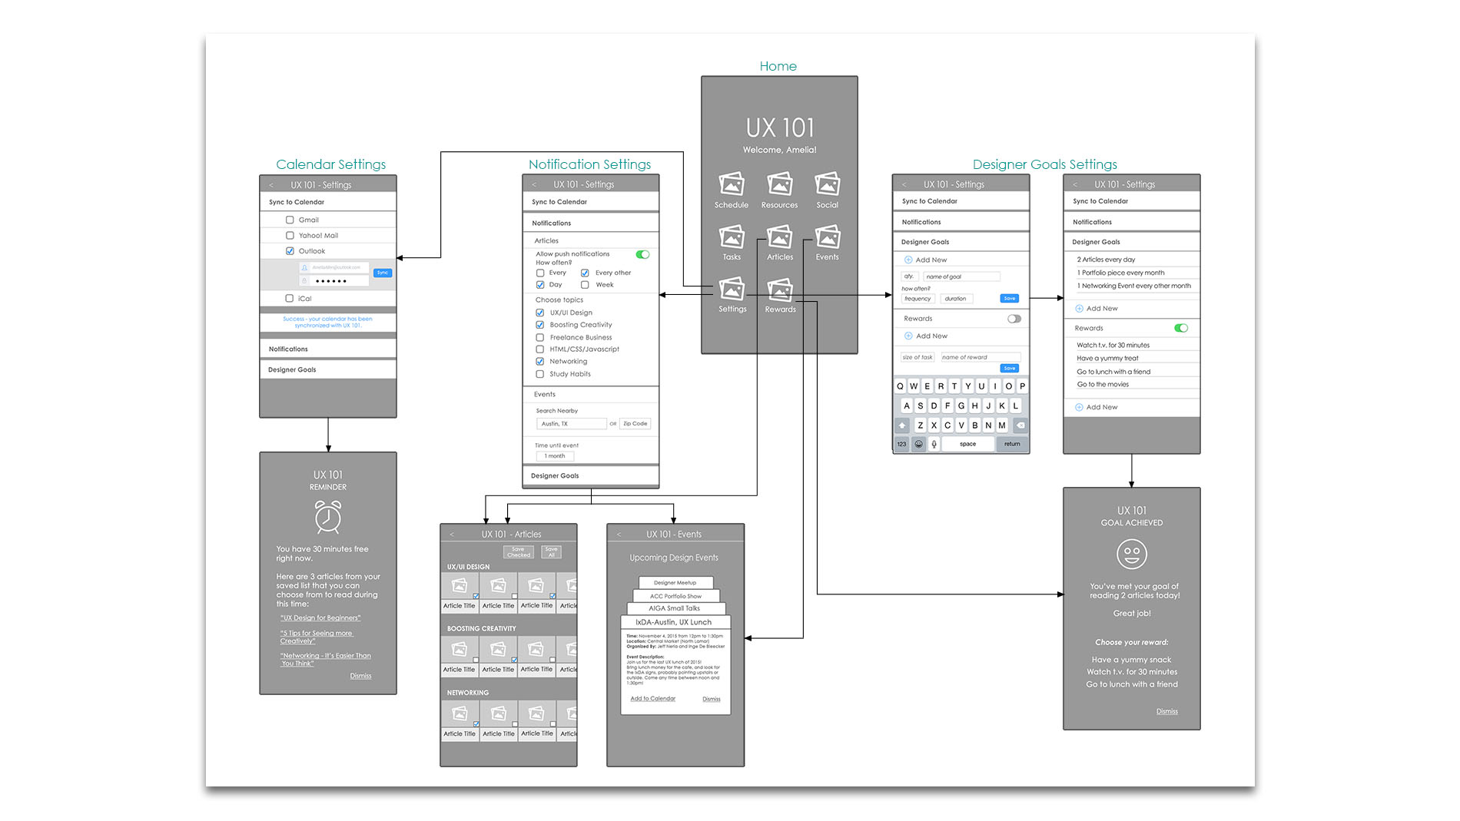Expand Notifications section in Calendar Settings
Viewport: 1460px width, 821px height.
tap(328, 349)
